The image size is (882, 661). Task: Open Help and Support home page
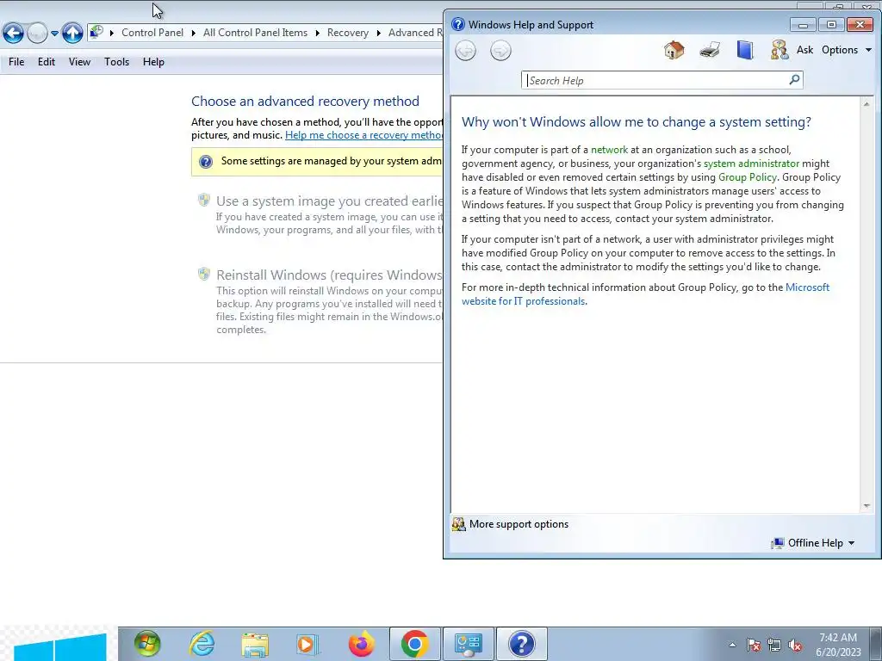[674, 50]
